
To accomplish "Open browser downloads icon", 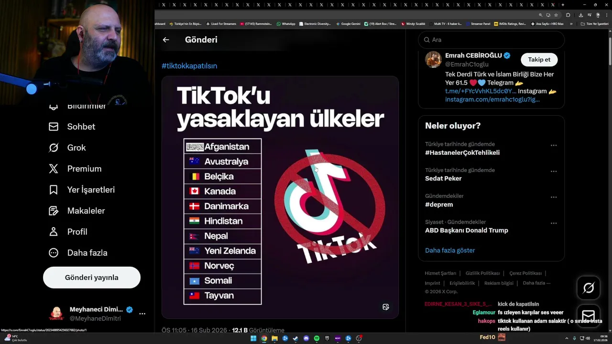I will click(581, 15).
